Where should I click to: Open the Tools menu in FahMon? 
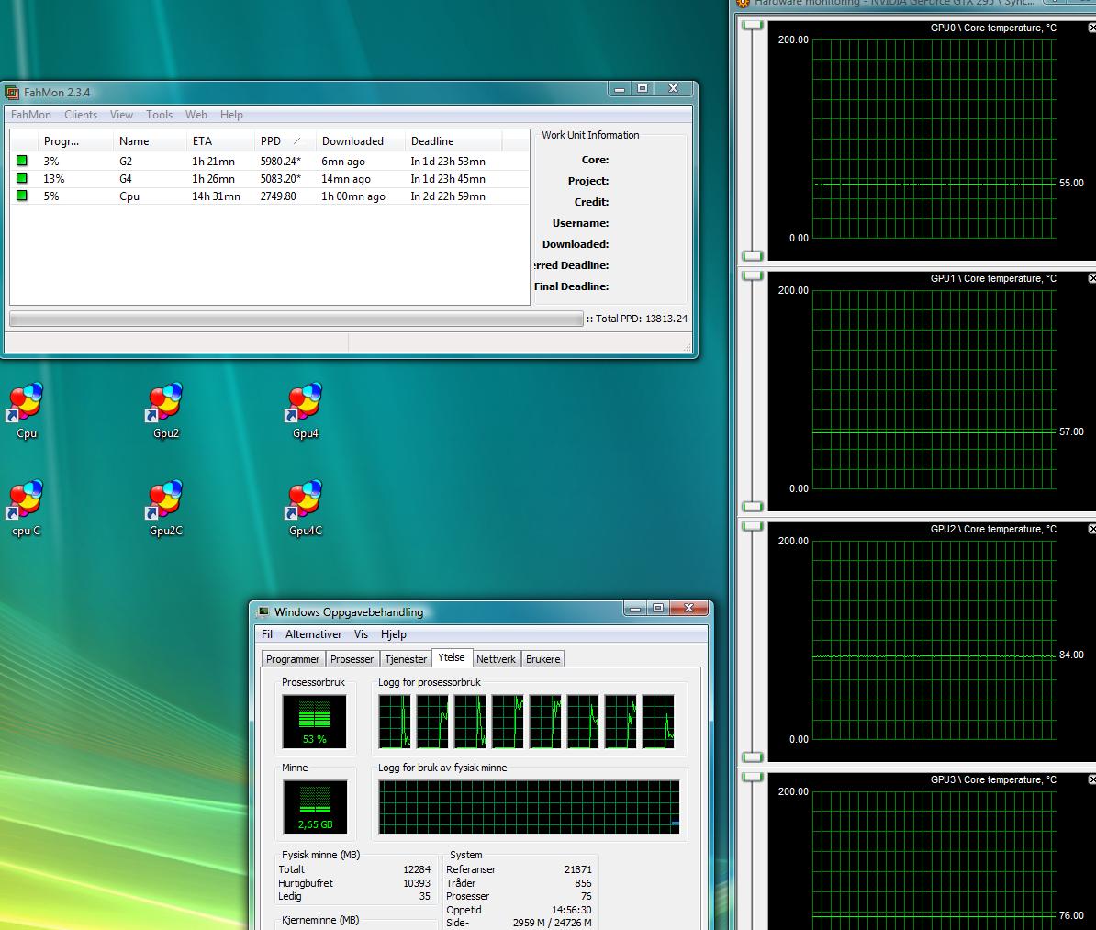click(x=159, y=115)
